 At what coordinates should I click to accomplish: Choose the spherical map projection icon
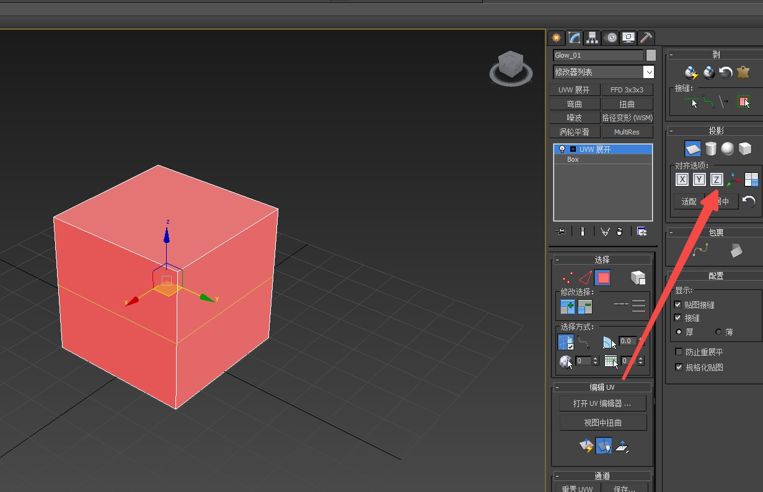pos(728,149)
